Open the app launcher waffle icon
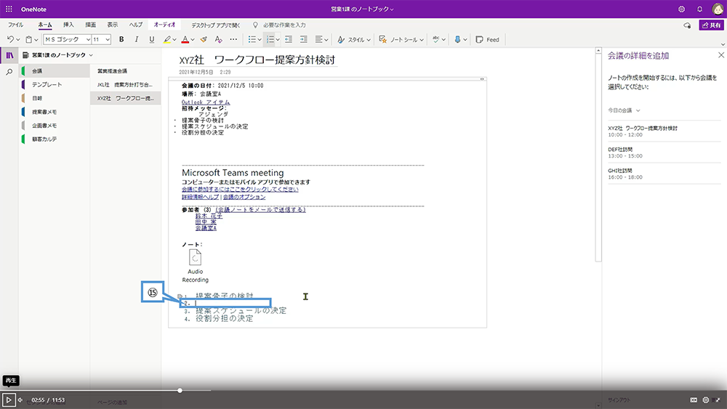The image size is (727, 409). pos(9,9)
